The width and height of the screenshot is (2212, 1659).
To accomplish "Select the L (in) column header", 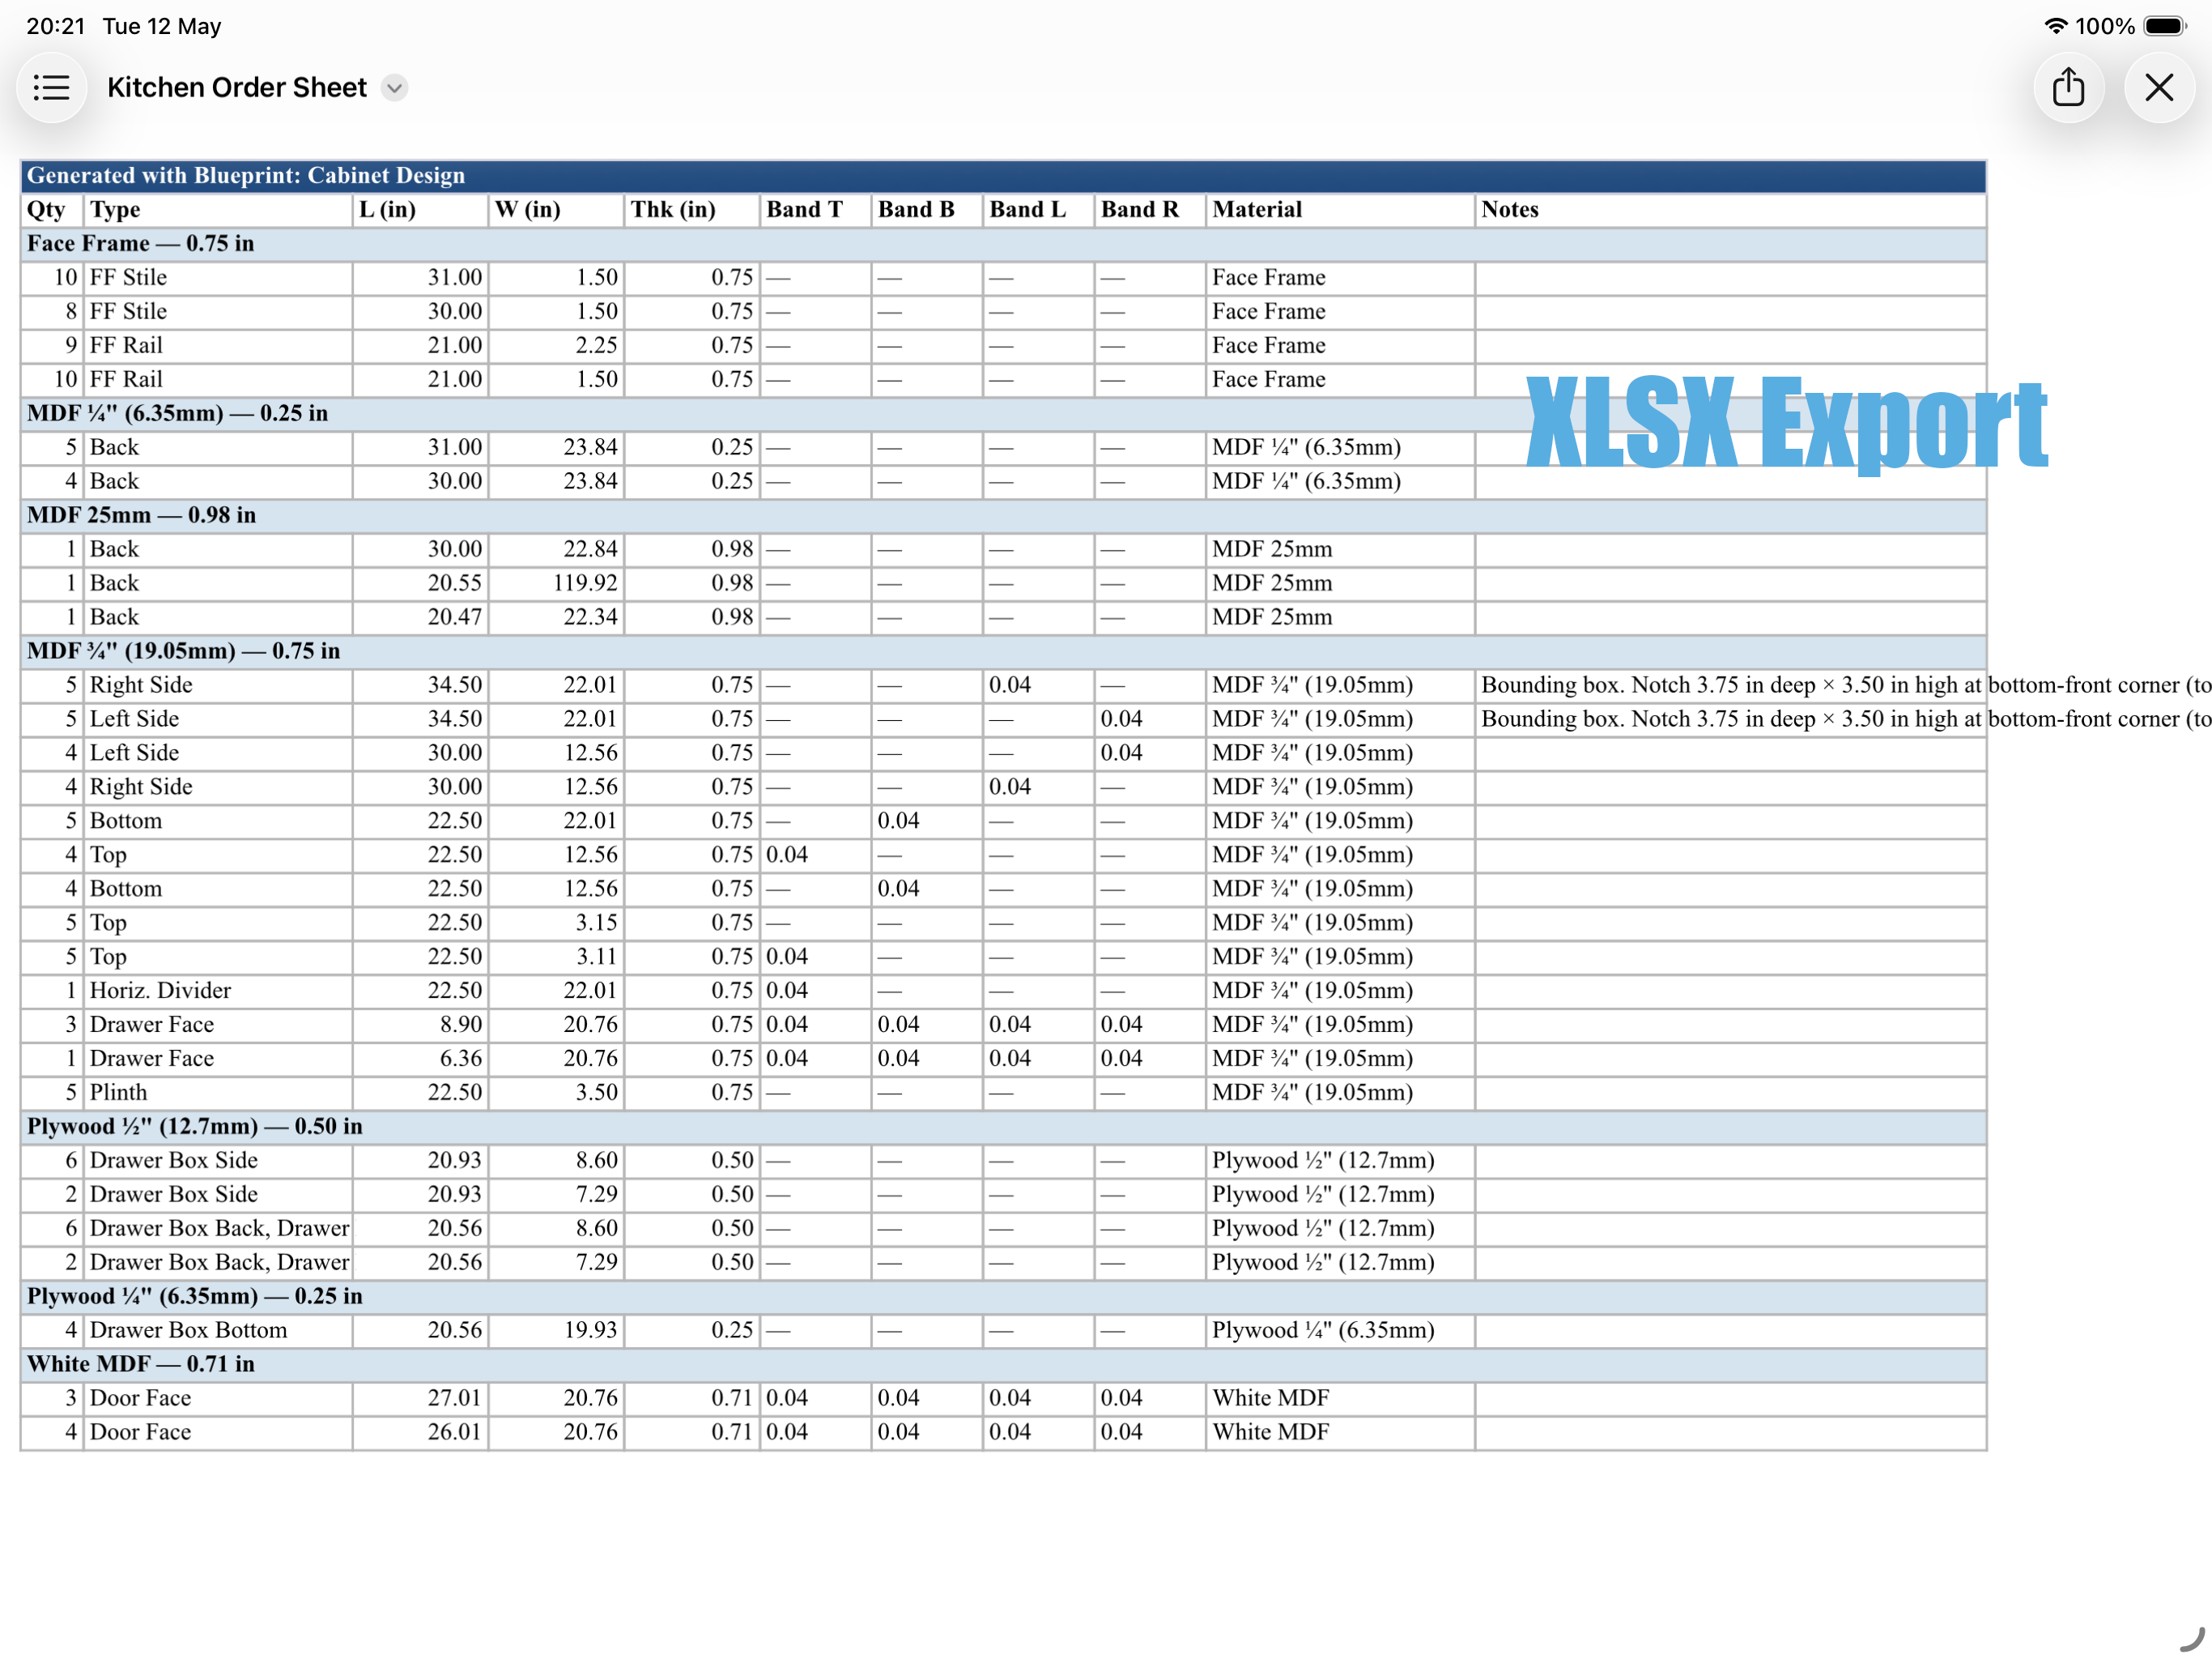I will 421,210.
